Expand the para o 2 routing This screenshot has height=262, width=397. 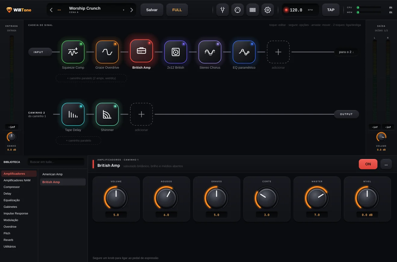point(346,52)
